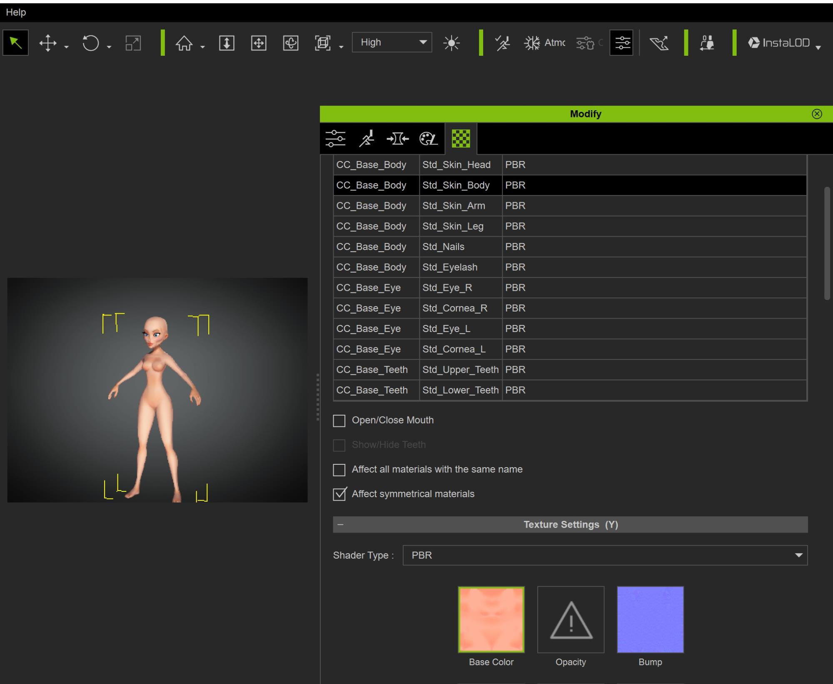Check Open/Close Mouth checkbox
The height and width of the screenshot is (684, 833).
[x=339, y=421]
